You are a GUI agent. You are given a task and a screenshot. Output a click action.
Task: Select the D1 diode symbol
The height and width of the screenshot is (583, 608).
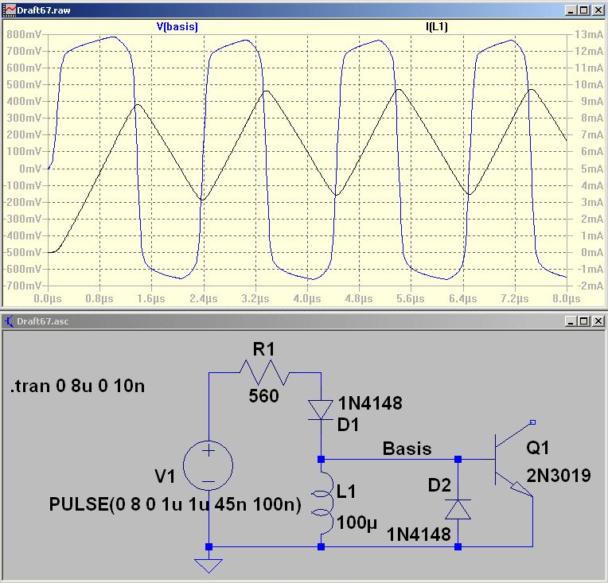(321, 410)
